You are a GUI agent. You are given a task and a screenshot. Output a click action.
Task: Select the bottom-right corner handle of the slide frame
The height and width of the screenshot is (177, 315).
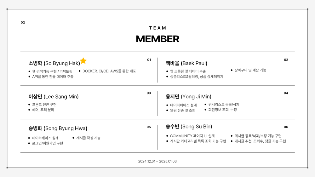pyautogui.click(x=308, y=168)
